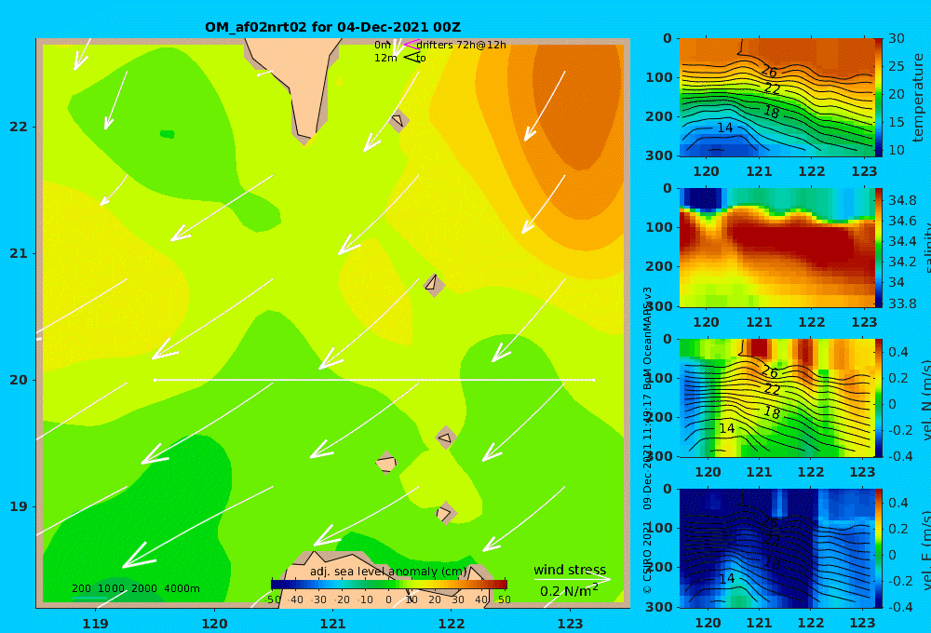Select the island near 122E 19N
The image size is (931, 633).
point(445,513)
